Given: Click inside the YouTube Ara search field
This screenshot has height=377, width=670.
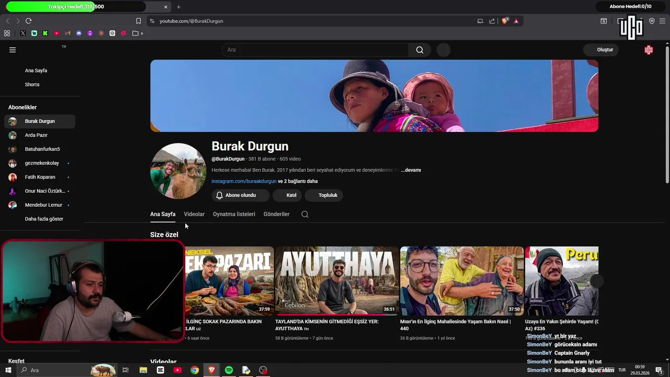Looking at the screenshot, I should [316, 50].
